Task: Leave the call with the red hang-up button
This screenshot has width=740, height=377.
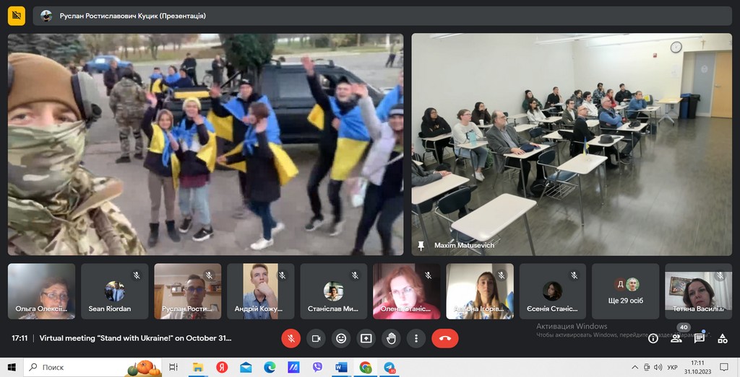Action: (x=444, y=338)
